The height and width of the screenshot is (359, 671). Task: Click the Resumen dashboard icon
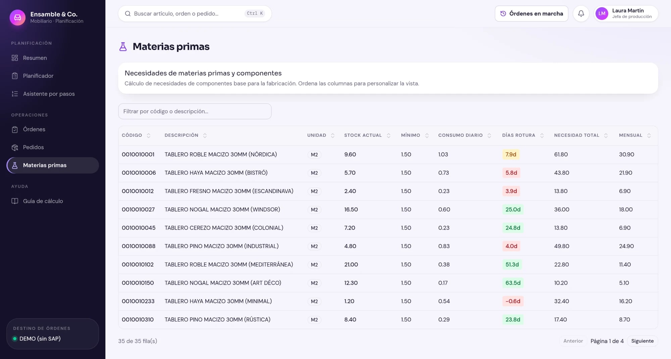point(15,58)
